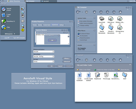Click OK in the Message Box preview
The image size is (136, 109).
coord(52,40)
